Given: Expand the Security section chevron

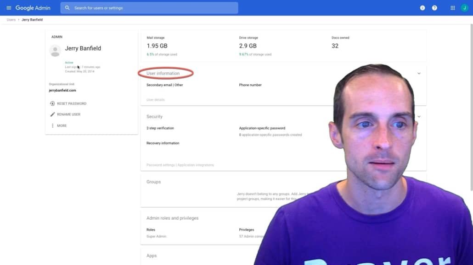Looking at the screenshot, I should 419,116.
